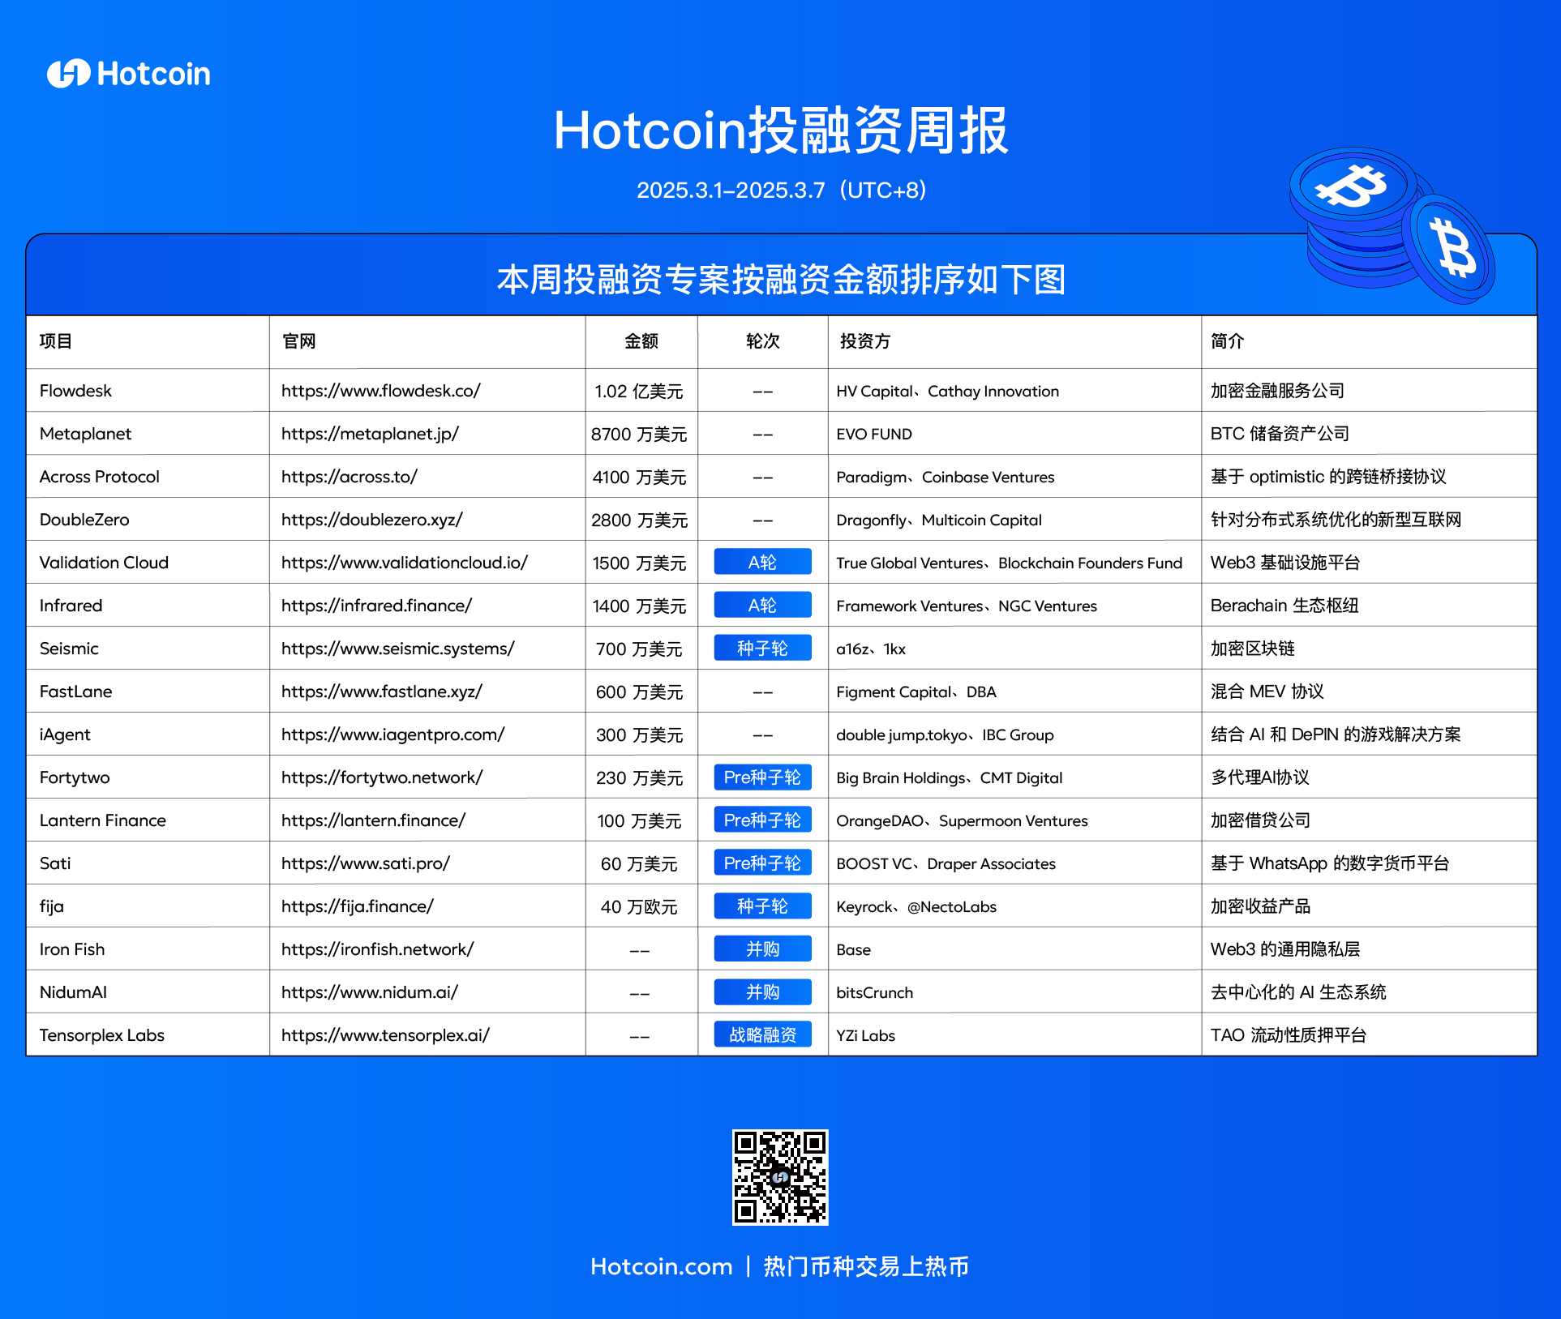Open the https://www.seismic.systems/ link
The width and height of the screenshot is (1561, 1319).
(397, 649)
